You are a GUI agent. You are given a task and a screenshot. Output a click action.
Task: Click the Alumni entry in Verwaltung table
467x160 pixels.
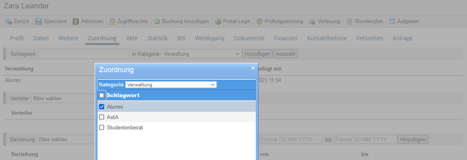click(13, 80)
